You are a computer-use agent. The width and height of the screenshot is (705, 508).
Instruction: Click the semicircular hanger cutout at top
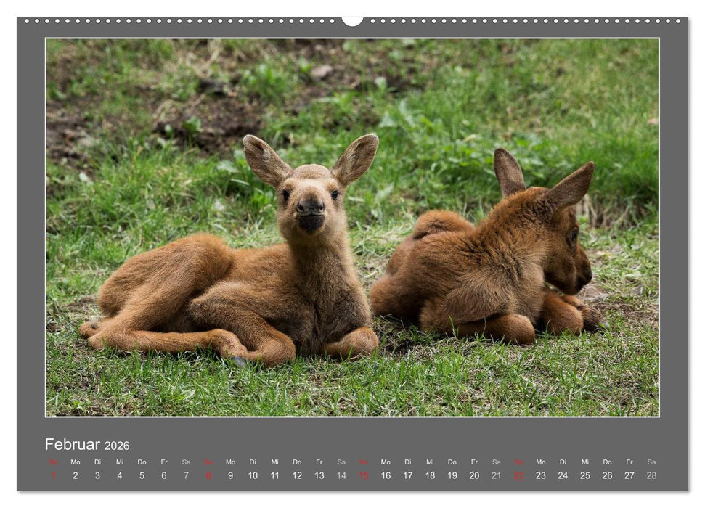click(353, 18)
